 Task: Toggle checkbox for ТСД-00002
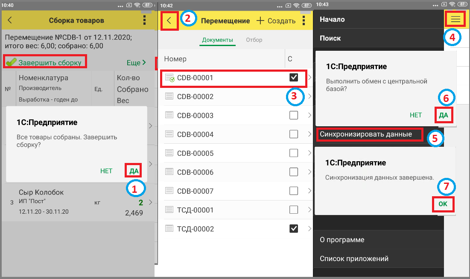[x=294, y=228]
